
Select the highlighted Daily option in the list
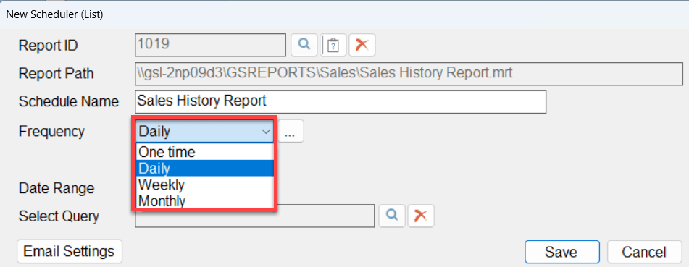coord(205,168)
